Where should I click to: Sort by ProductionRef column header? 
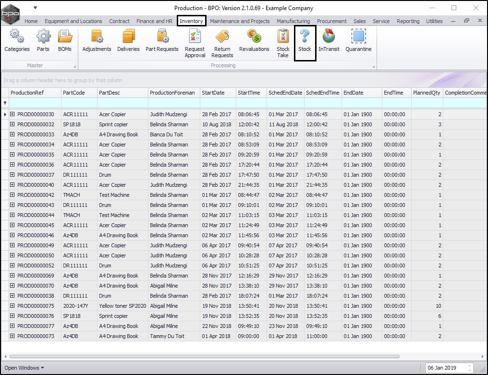35,93
